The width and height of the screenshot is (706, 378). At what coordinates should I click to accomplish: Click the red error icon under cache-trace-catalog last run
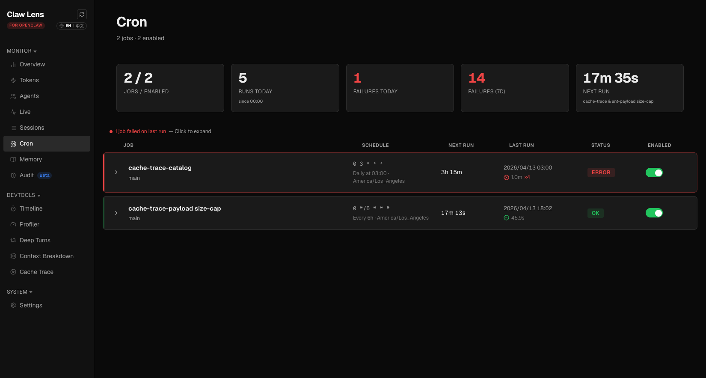[506, 177]
